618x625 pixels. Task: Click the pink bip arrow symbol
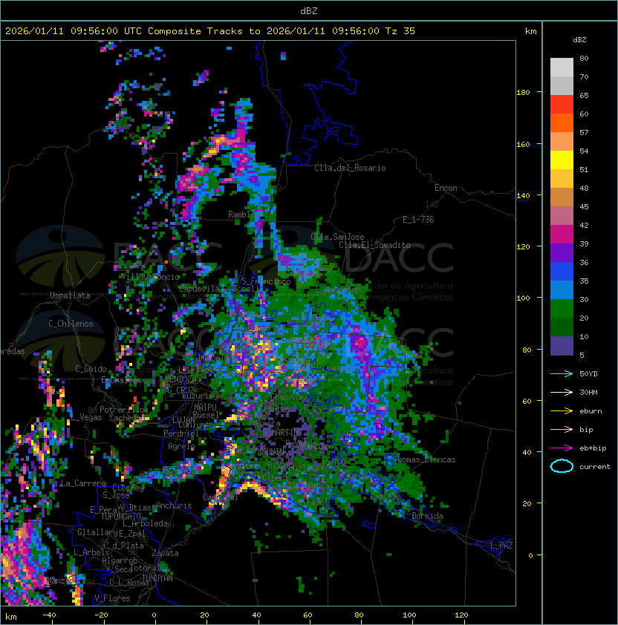(x=562, y=429)
